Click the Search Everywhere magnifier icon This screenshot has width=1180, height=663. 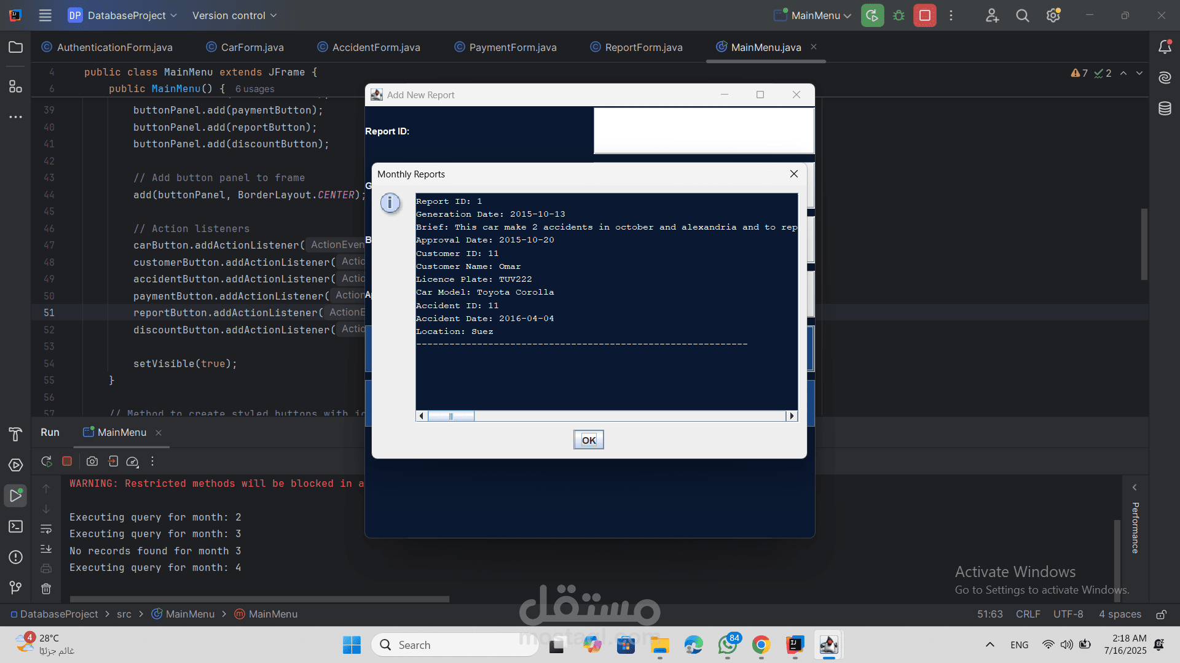(x=1022, y=15)
